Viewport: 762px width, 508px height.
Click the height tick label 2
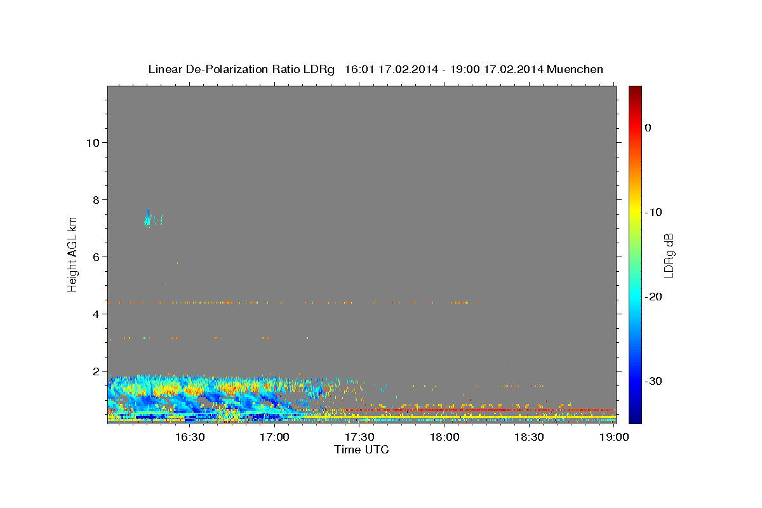[95, 371]
